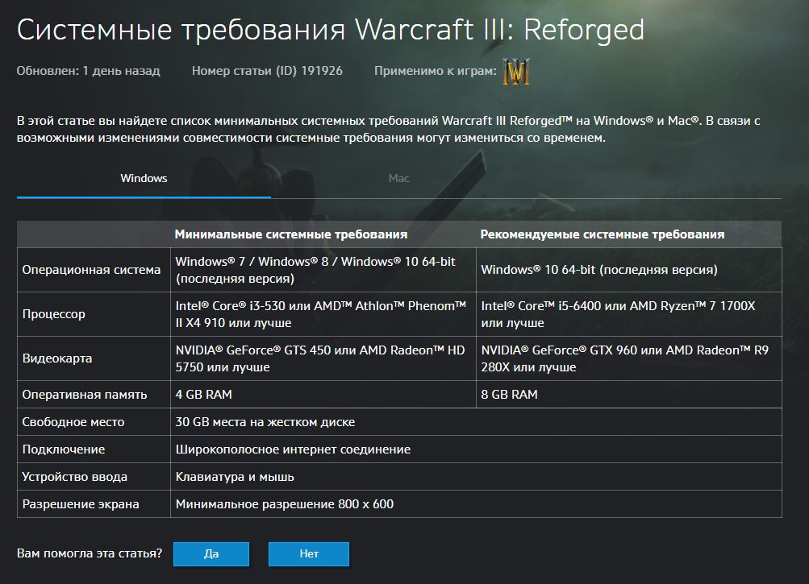
Task: Click the intro paragraph starting 'В этой статье'
Action: point(389,129)
